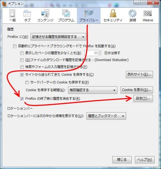Click the ヘルプ(H) help button
Image resolution: width=161 pixels, height=169 pixels.
145,160
